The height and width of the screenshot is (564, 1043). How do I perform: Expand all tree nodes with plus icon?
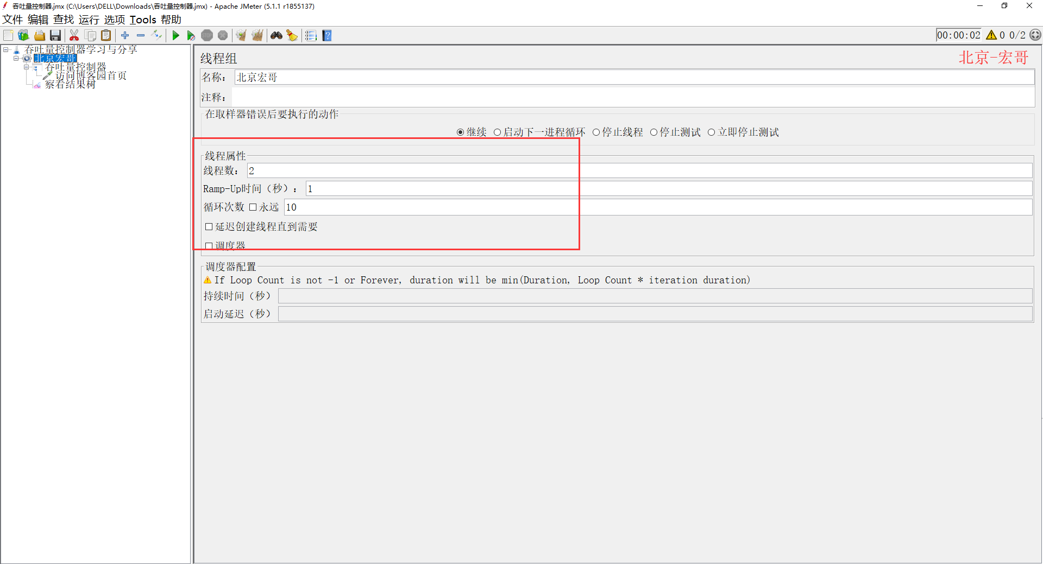(125, 35)
